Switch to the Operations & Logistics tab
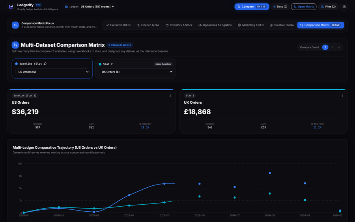The image size is (355, 222). [x=215, y=25]
